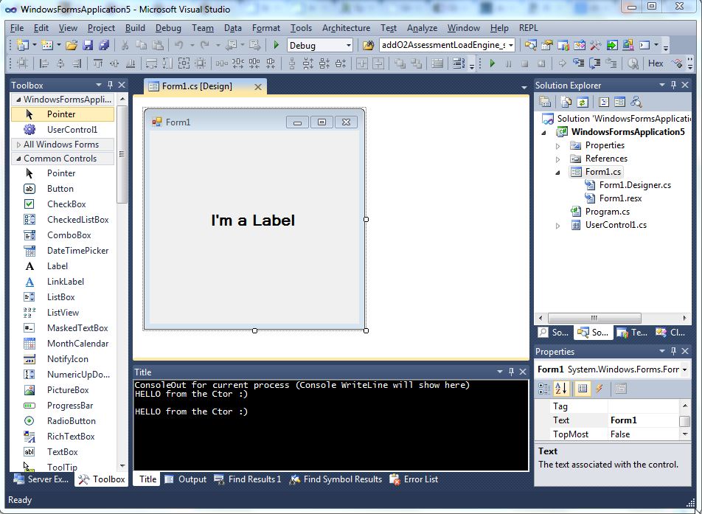Toggle the Properties view button in the Properties panel

tap(583, 389)
